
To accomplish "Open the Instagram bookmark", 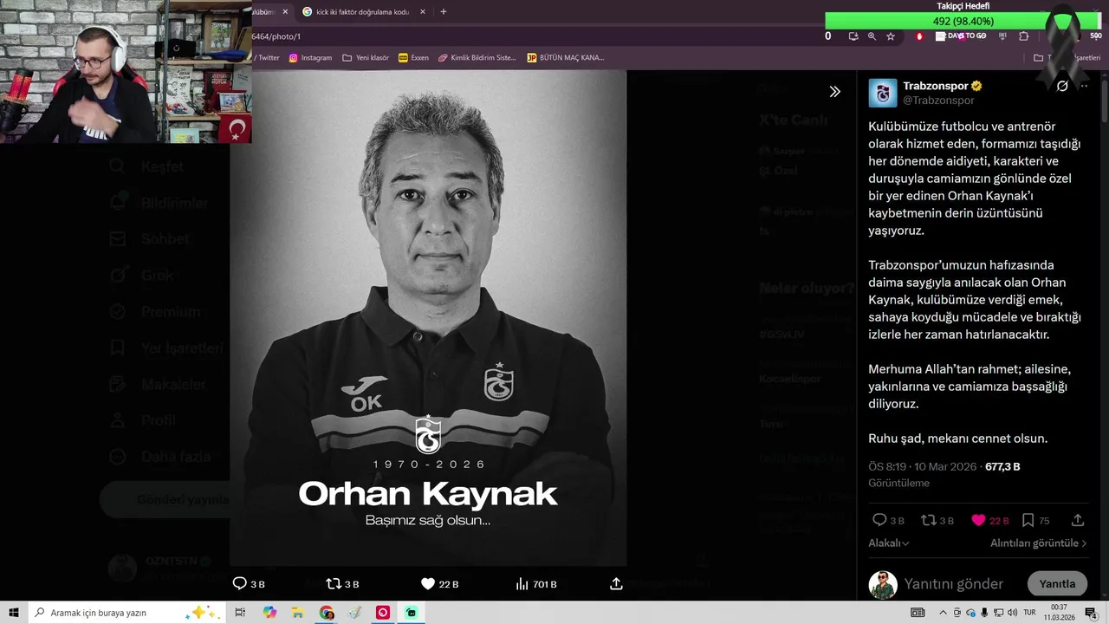I will [310, 58].
